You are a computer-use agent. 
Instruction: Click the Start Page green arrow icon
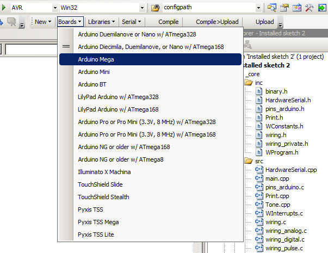tap(322, 8)
